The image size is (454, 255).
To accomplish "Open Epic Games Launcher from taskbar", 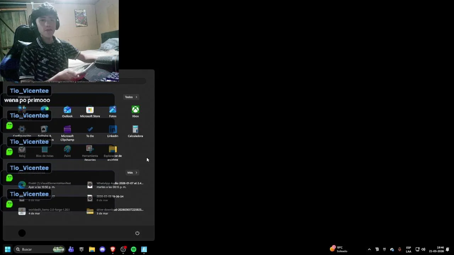I will (82, 249).
